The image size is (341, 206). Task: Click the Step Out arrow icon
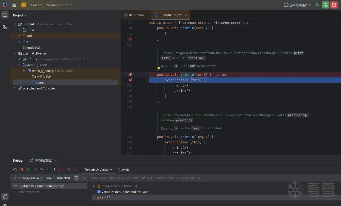[54, 170]
